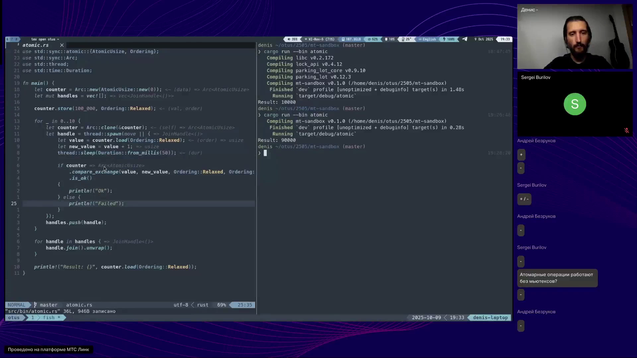The image size is (637, 358).
Task: Close the atomic.rs buffer tab
Action: 62,45
